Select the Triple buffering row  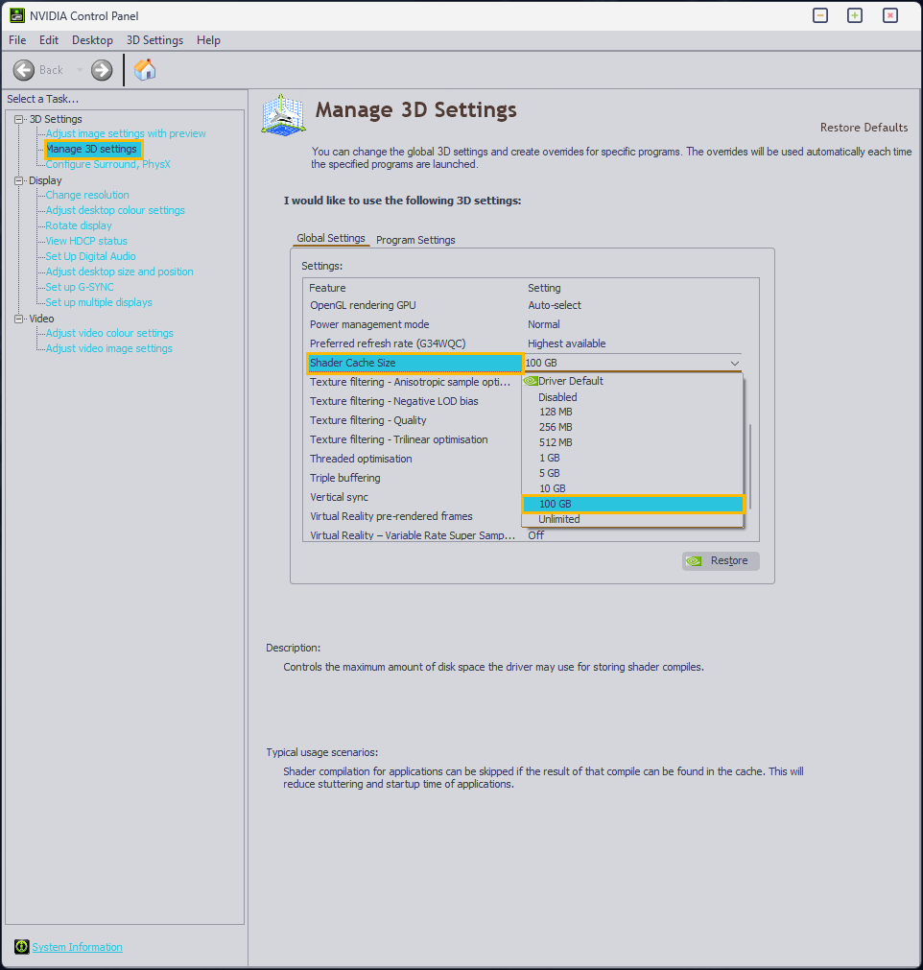pos(414,478)
